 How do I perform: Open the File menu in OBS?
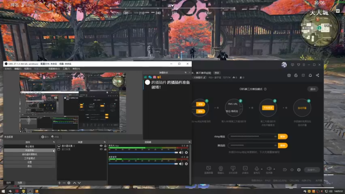pyautogui.click(x=8, y=69)
